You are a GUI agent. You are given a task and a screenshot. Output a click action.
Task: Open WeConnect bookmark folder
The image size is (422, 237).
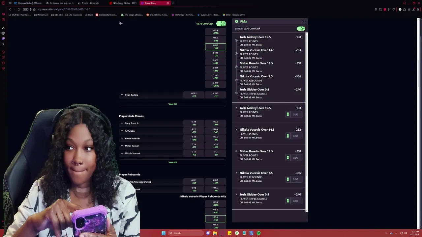(41, 15)
